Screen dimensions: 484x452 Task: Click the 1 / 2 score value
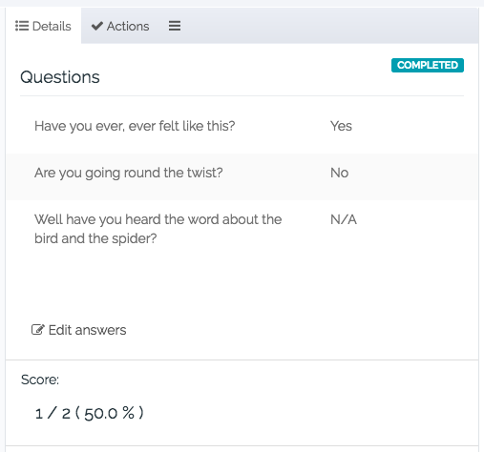53,414
